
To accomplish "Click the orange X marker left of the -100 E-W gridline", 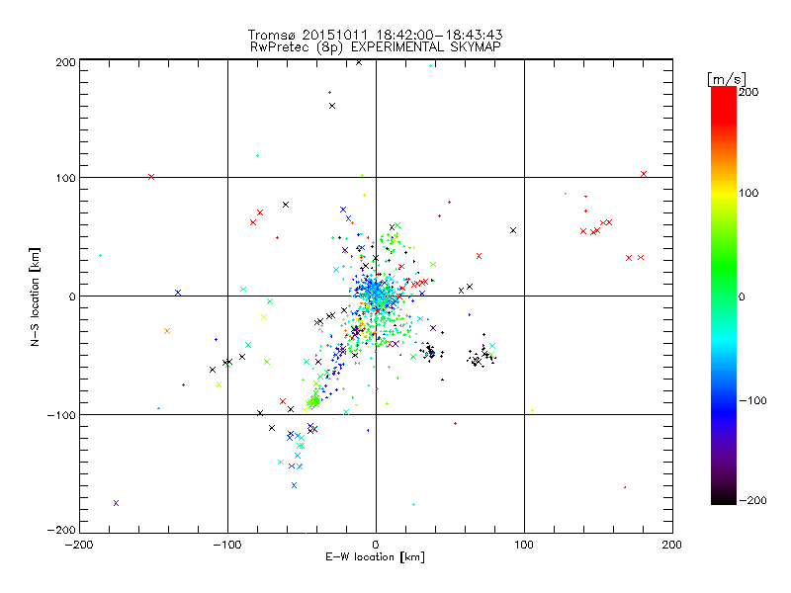I will pos(167,331).
